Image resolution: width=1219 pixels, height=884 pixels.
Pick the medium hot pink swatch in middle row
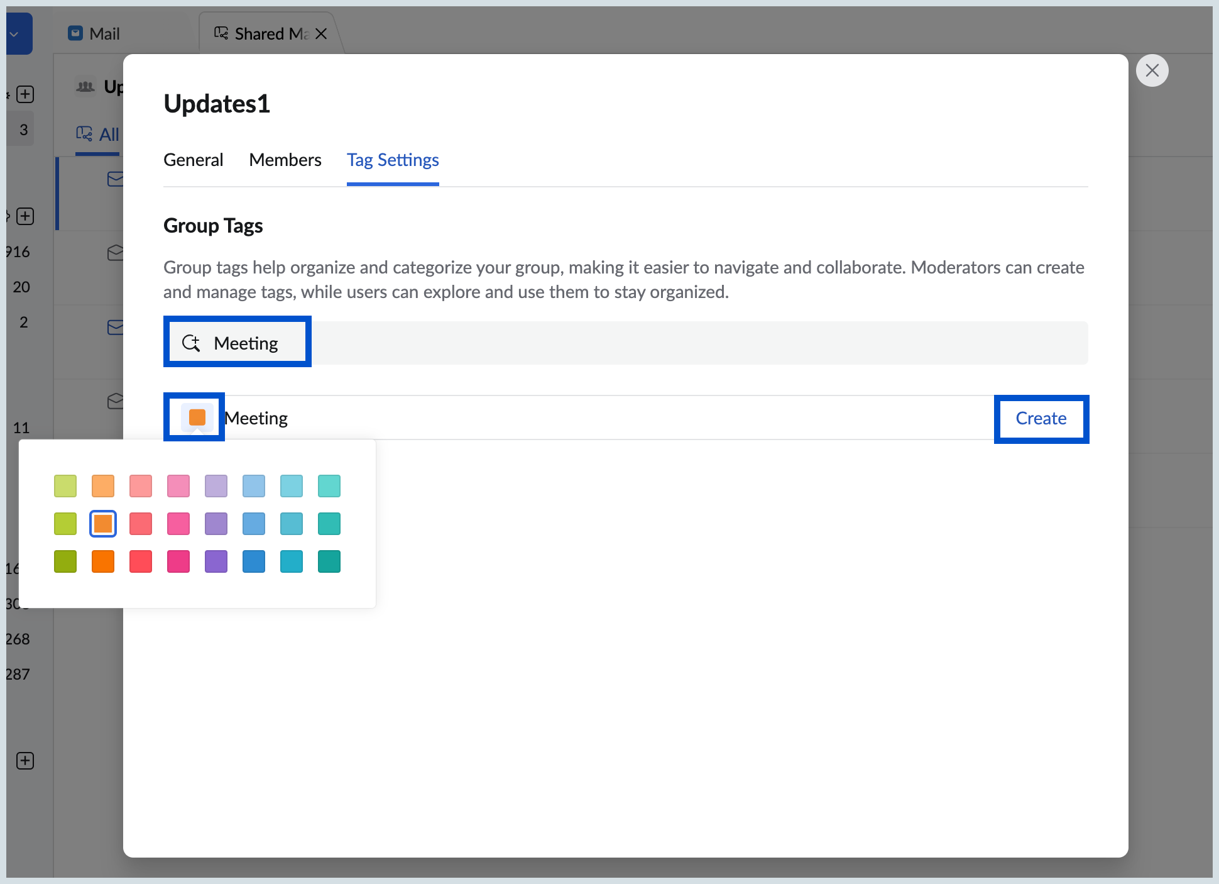pyautogui.click(x=178, y=524)
